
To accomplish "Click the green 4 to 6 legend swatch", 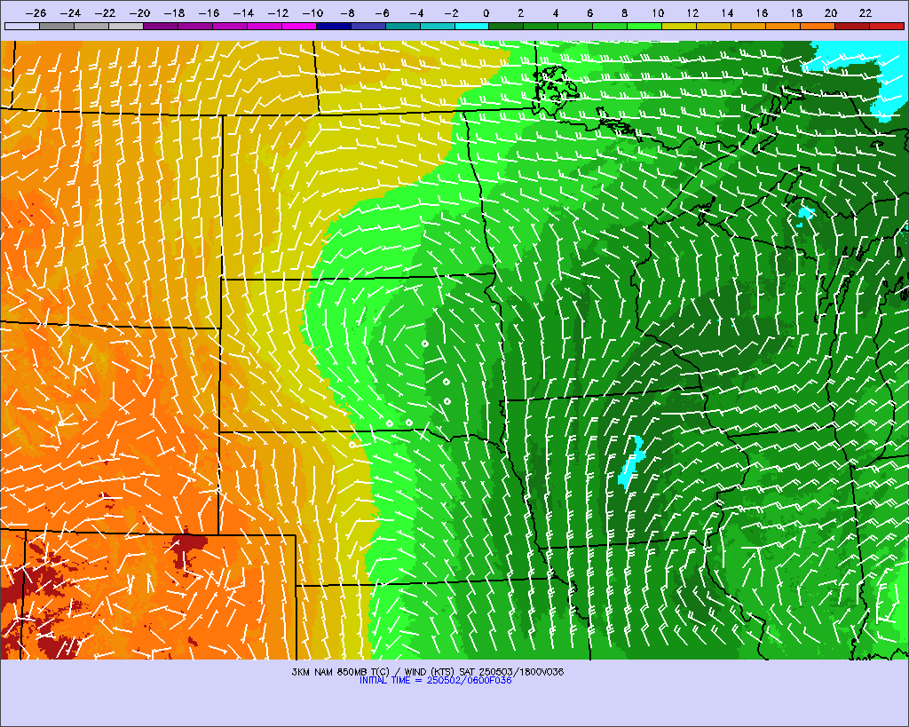I will click(x=575, y=26).
